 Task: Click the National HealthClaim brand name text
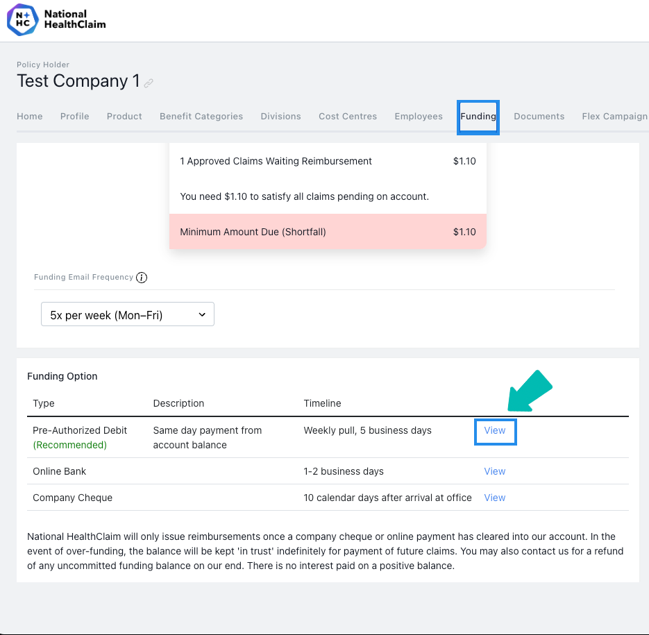coord(75,19)
